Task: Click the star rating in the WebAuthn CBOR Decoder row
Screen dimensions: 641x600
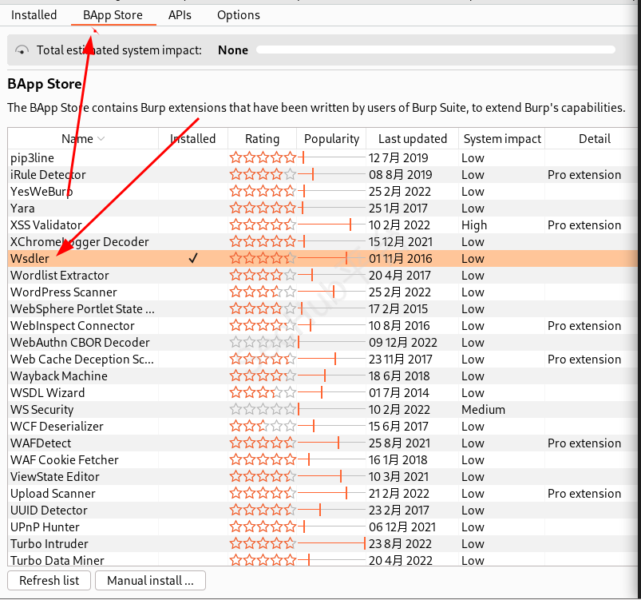Action: [263, 343]
